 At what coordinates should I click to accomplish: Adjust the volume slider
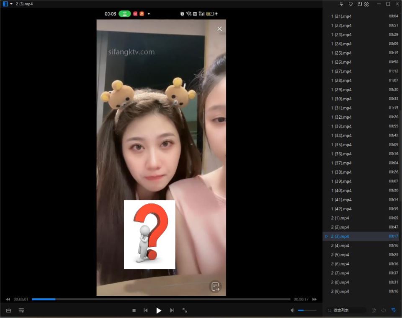[x=307, y=310]
